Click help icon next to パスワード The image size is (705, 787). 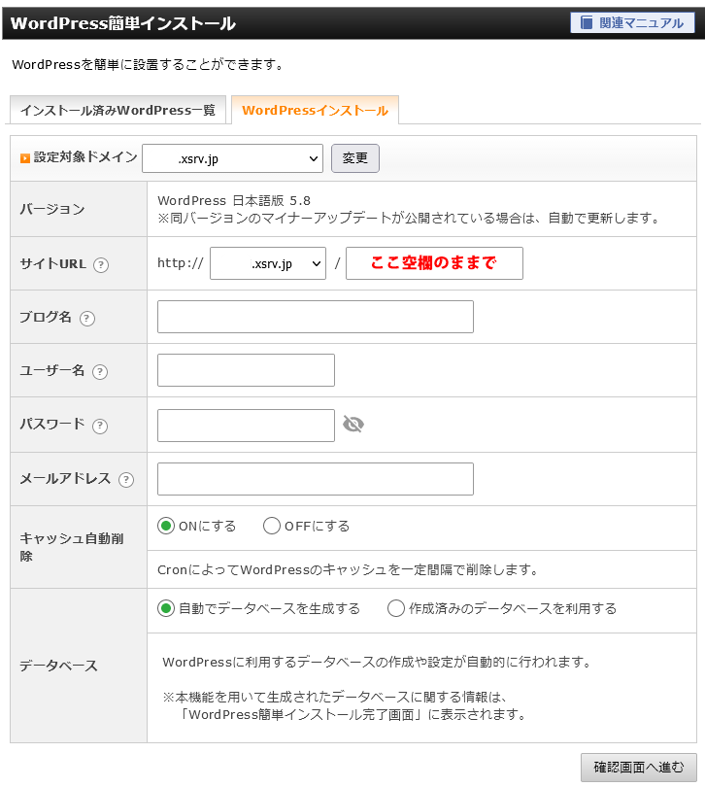(100, 426)
